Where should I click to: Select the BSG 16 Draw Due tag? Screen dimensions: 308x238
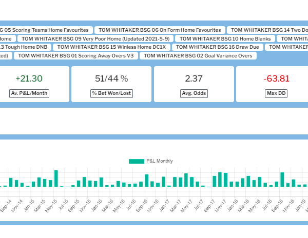coord(218,47)
